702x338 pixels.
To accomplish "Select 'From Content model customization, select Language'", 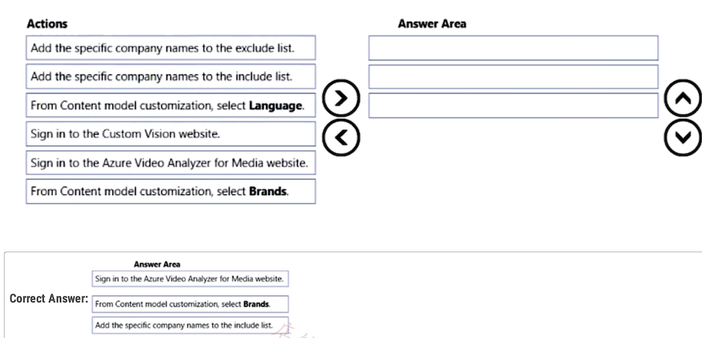I will [x=171, y=106].
